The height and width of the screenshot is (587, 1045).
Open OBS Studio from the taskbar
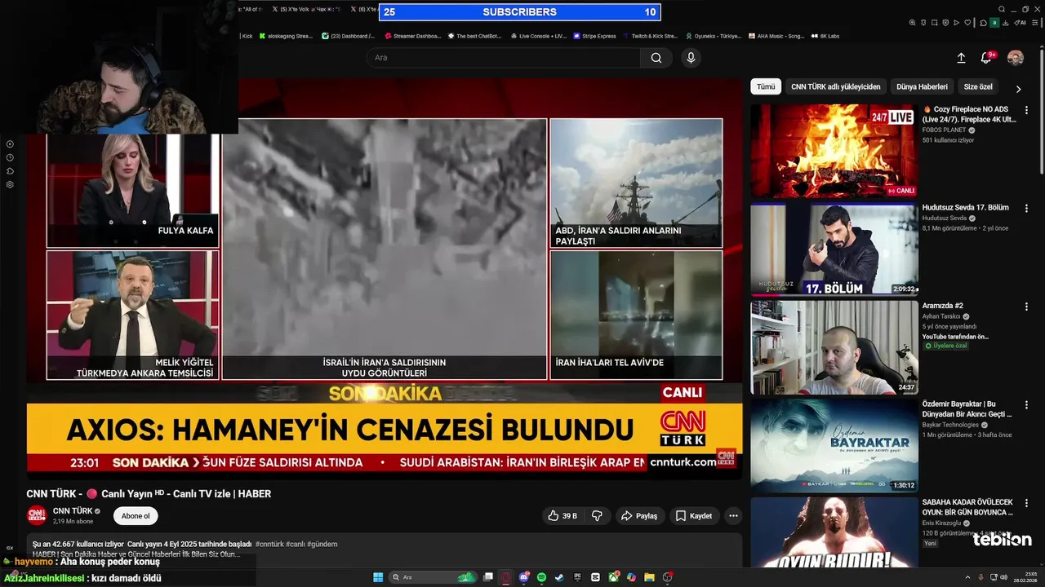coord(668,577)
